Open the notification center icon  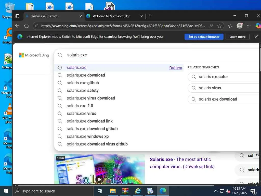[x=253, y=191]
